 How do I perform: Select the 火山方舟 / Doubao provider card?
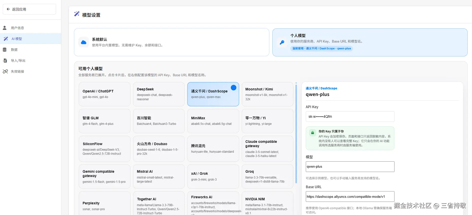(159, 149)
